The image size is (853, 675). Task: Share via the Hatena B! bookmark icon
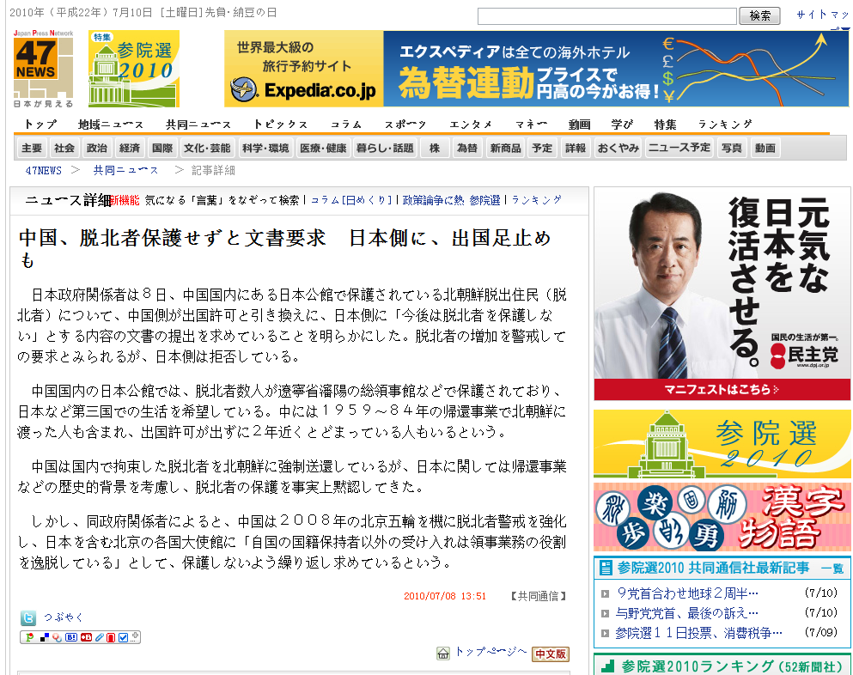(x=71, y=637)
